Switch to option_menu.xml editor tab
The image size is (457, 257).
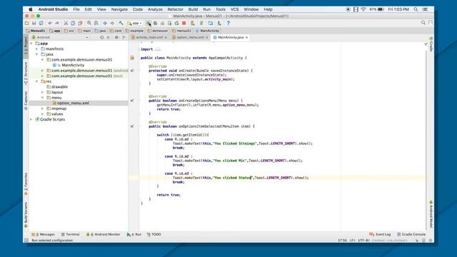[x=190, y=38]
